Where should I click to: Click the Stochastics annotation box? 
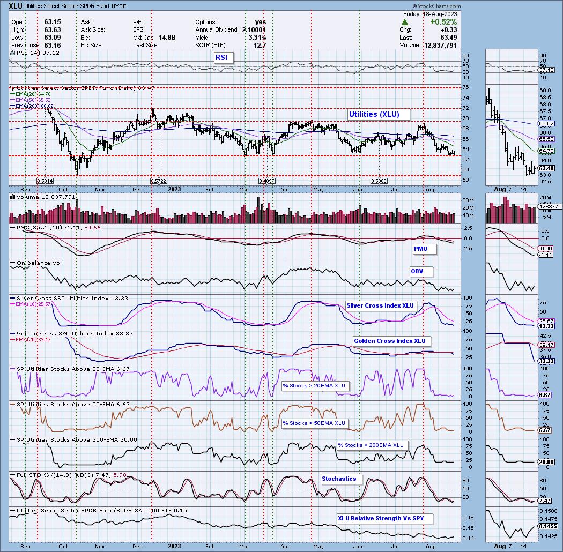pyautogui.click(x=341, y=479)
